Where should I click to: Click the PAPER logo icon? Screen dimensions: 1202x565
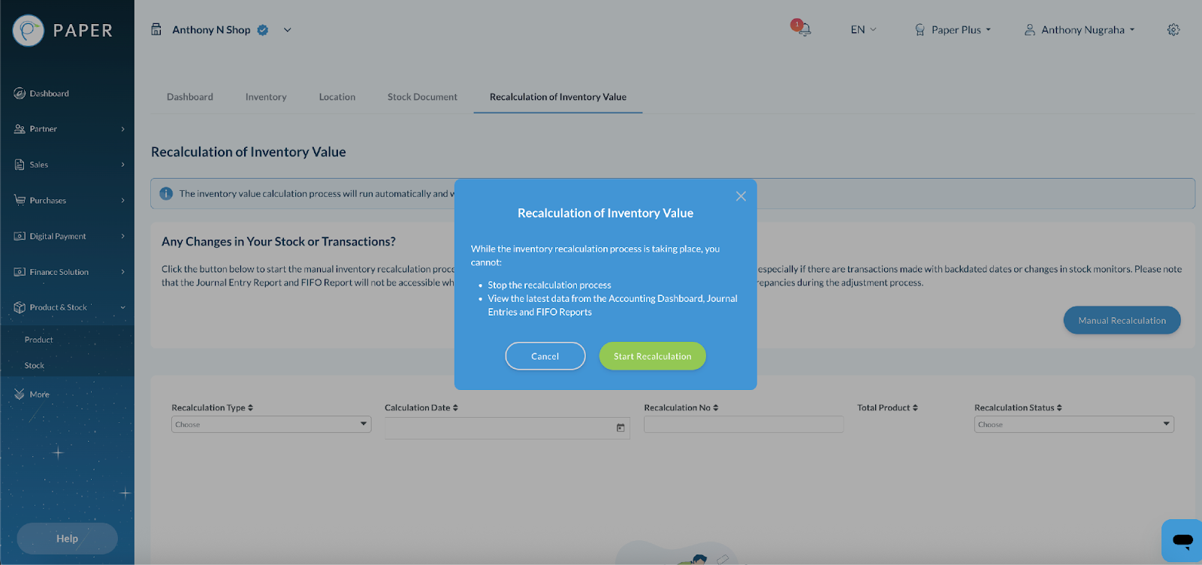(29, 31)
